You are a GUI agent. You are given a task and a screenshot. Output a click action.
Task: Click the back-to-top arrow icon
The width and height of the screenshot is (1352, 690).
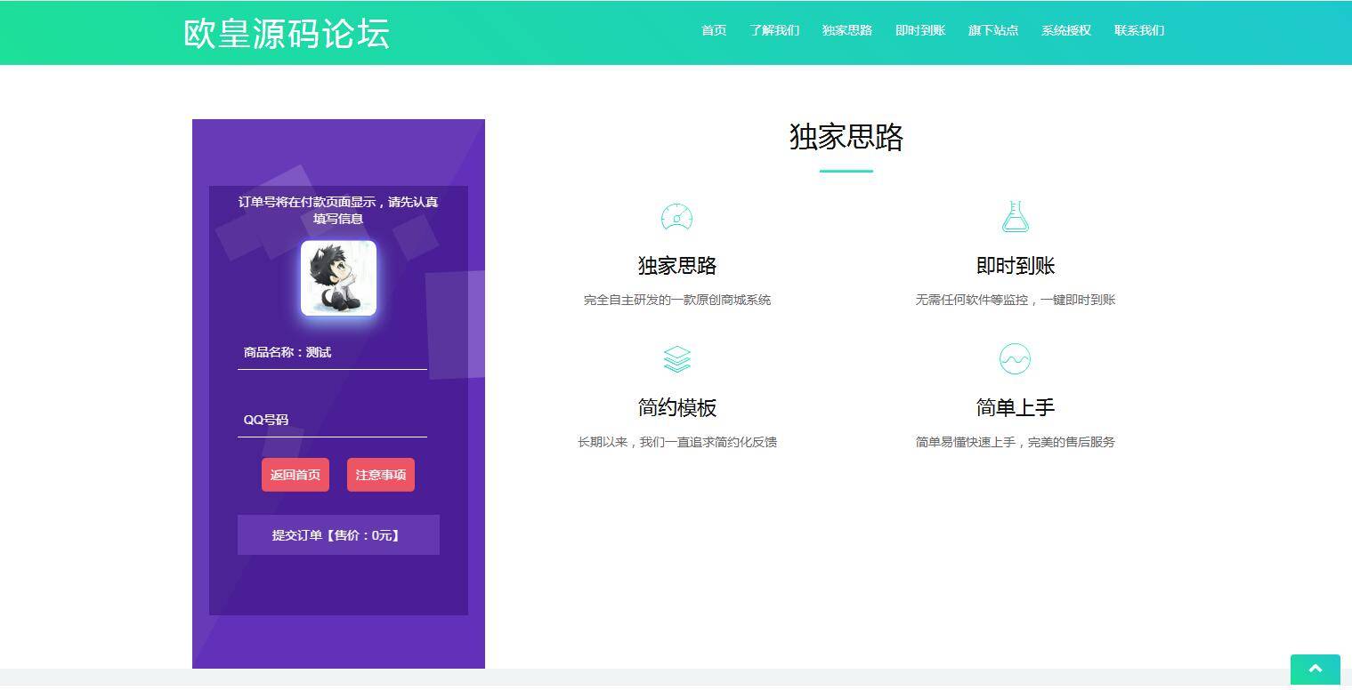tap(1315, 670)
